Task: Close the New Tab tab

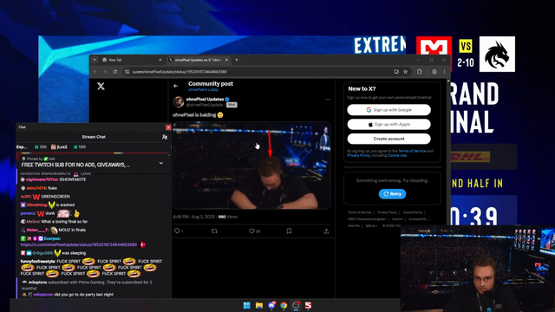Action: 160,60
